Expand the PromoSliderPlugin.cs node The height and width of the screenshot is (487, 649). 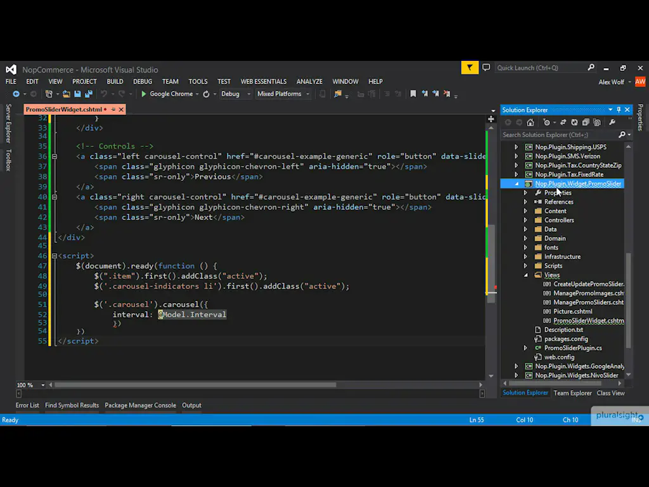point(525,348)
